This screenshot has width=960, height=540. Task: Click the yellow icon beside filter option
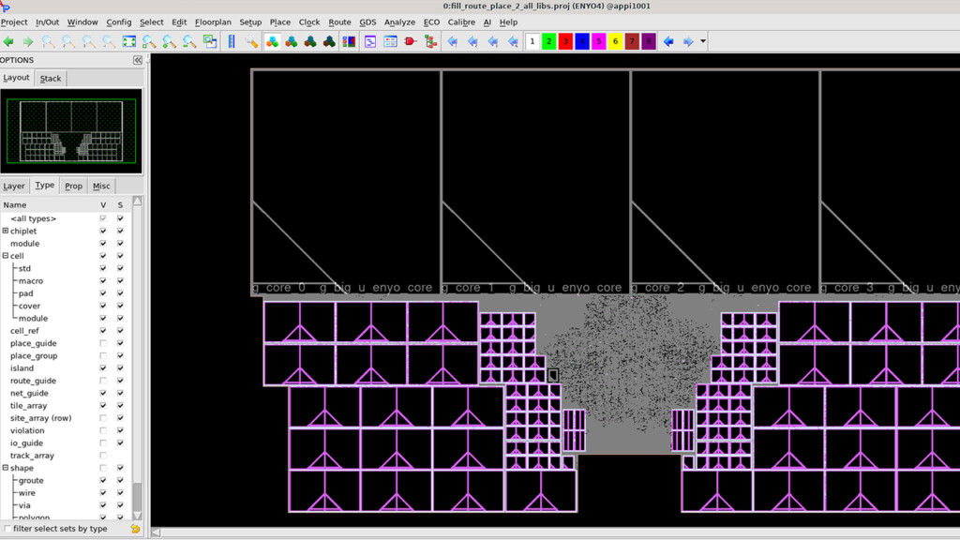[136, 529]
